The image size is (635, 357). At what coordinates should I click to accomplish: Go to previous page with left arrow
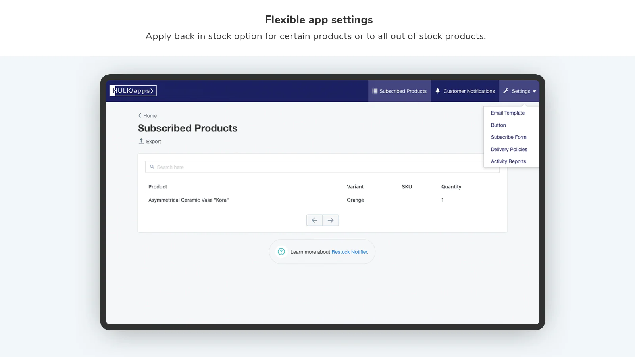click(314, 220)
